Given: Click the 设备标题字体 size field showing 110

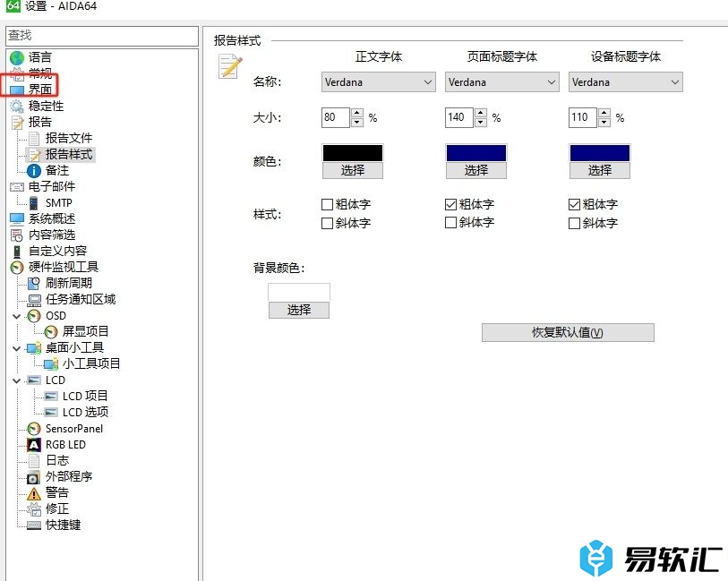Looking at the screenshot, I should (583, 117).
